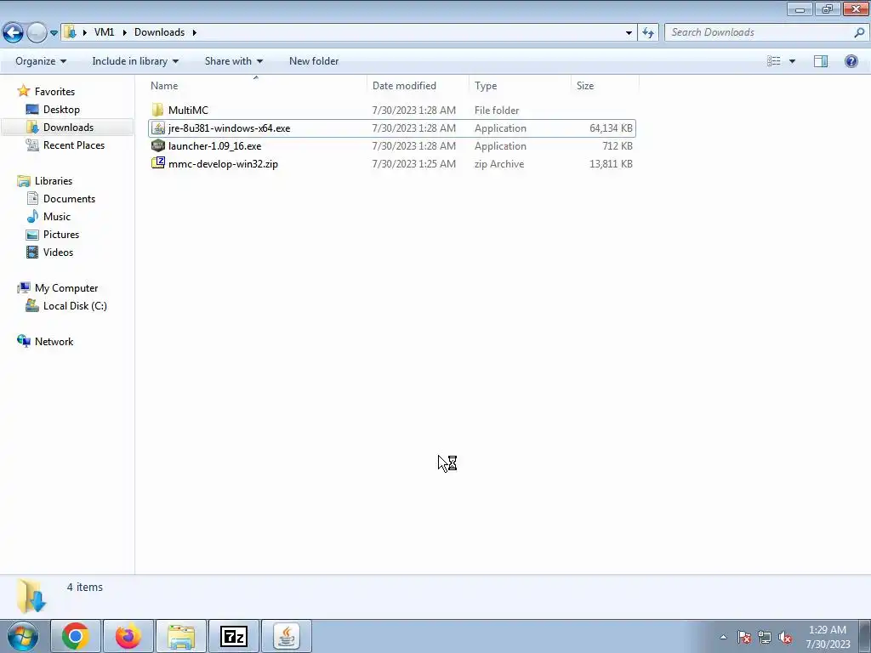This screenshot has height=653, width=871.
Task: Open the Videos library
Action: tap(59, 252)
